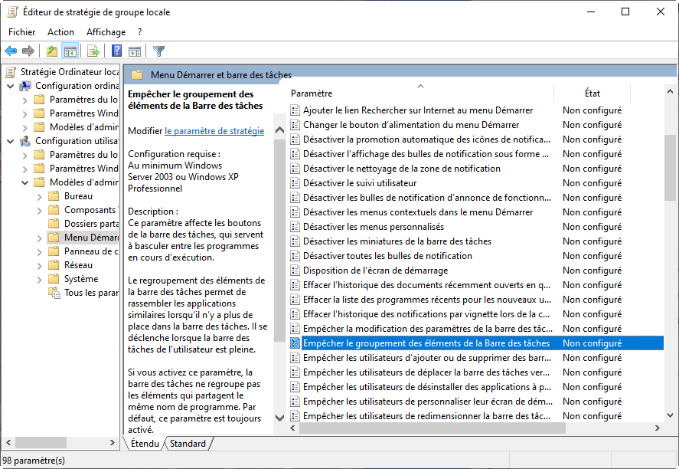
Task: Click the Forward arrow toolbar icon
Action: [28, 51]
